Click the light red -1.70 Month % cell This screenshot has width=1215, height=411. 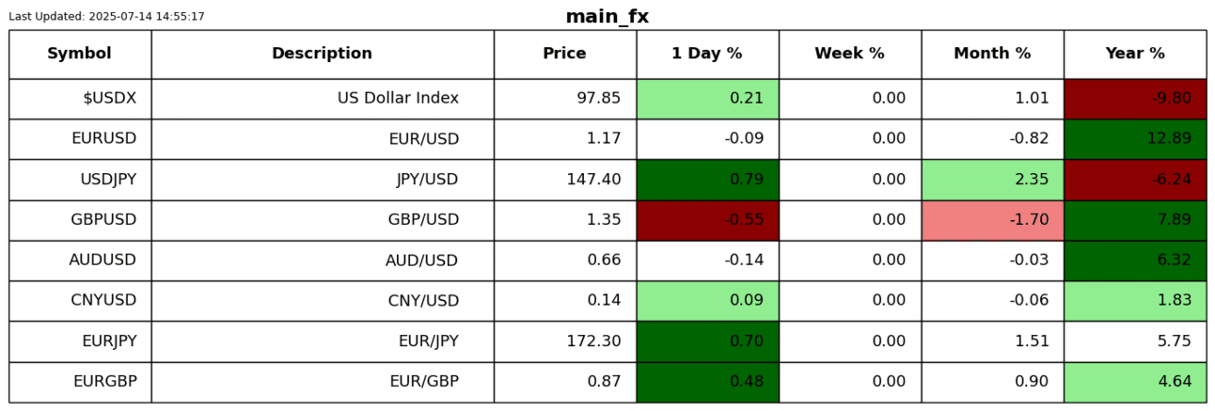click(992, 220)
